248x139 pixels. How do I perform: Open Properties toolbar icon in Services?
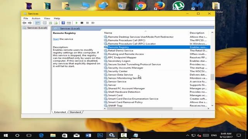coord(45,23)
